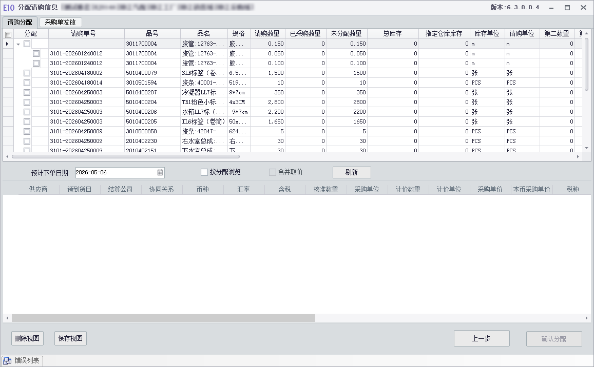Click the item number cell 2010402230
Screen dimensions: 594x367
click(x=152, y=141)
